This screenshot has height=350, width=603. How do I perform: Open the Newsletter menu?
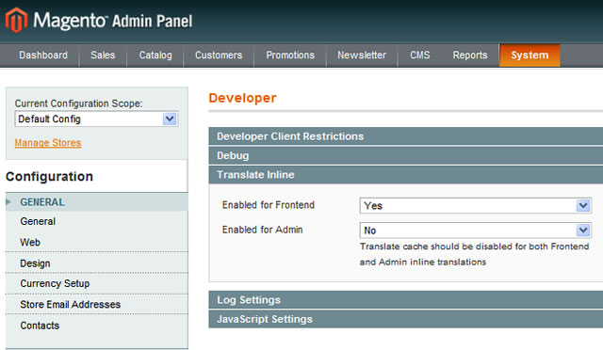click(362, 56)
